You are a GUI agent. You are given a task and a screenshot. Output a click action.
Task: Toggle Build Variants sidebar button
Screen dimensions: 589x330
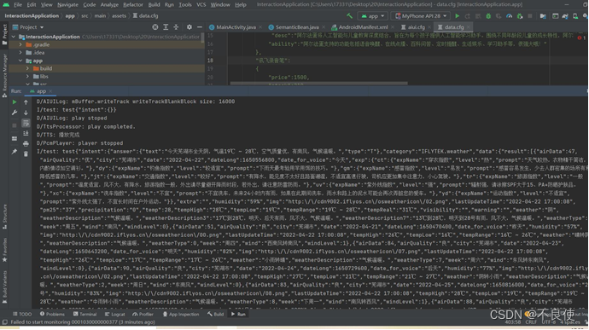pyautogui.click(x=4, y=287)
